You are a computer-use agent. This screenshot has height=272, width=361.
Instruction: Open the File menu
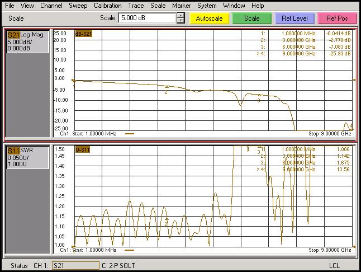pos(9,6)
